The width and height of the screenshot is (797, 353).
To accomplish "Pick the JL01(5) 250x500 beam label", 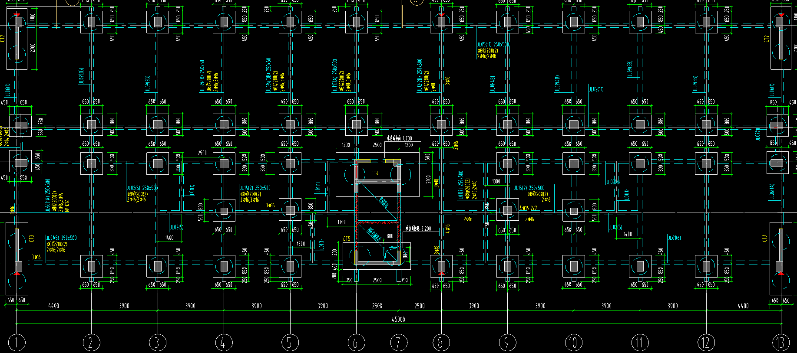I will [62, 238].
